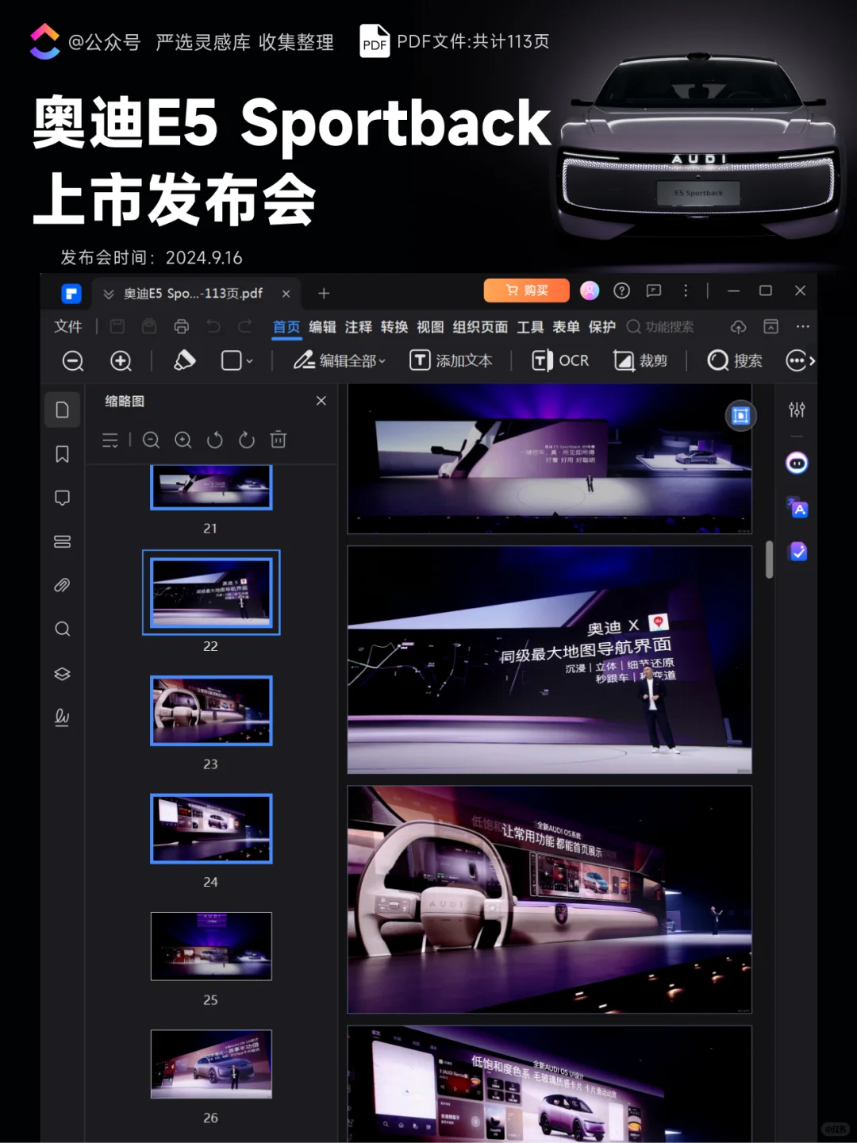Click the cloud upload icon
This screenshot has width=857, height=1143.
pos(739,327)
